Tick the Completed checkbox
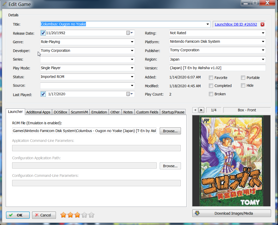Screen dimensions: 278x225 pos(211,86)
